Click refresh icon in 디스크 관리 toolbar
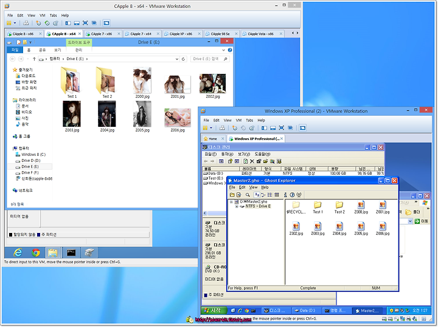The width and height of the screenshot is (438, 327). (x=245, y=161)
